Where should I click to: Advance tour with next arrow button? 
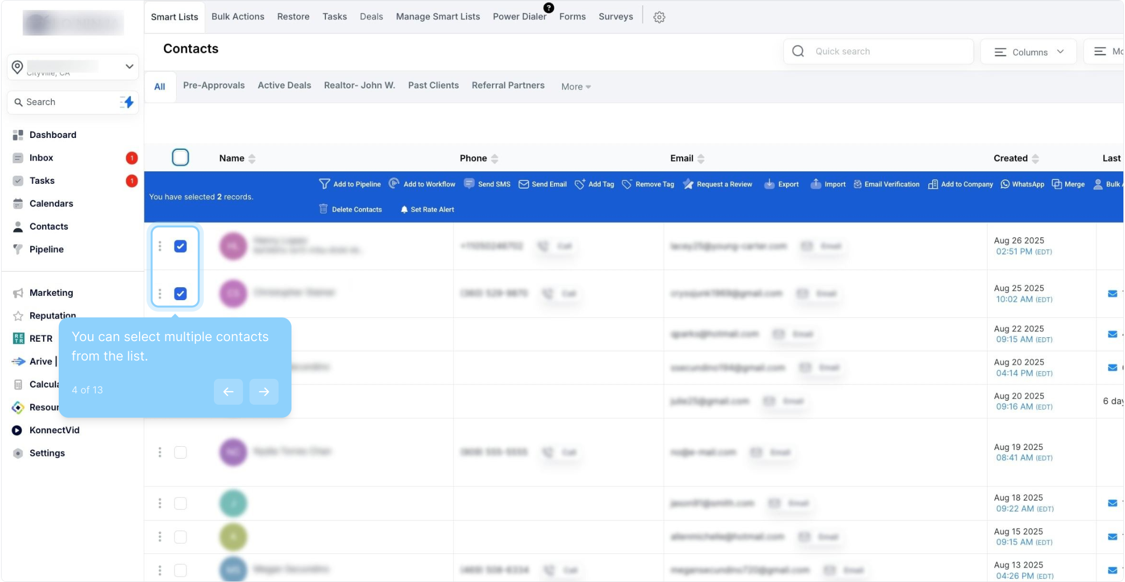(264, 392)
